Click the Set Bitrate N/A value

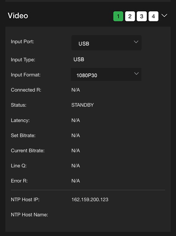(76, 135)
